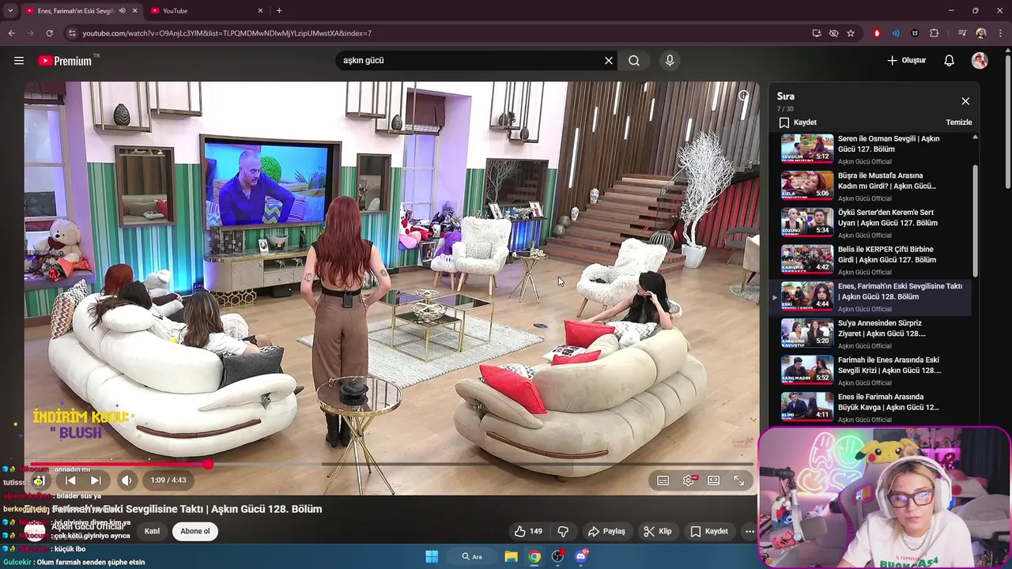1012x569 pixels.
Task: Play Farimah ile Enes Arasında Eski Sevgili Krizi
Action: [x=874, y=371]
